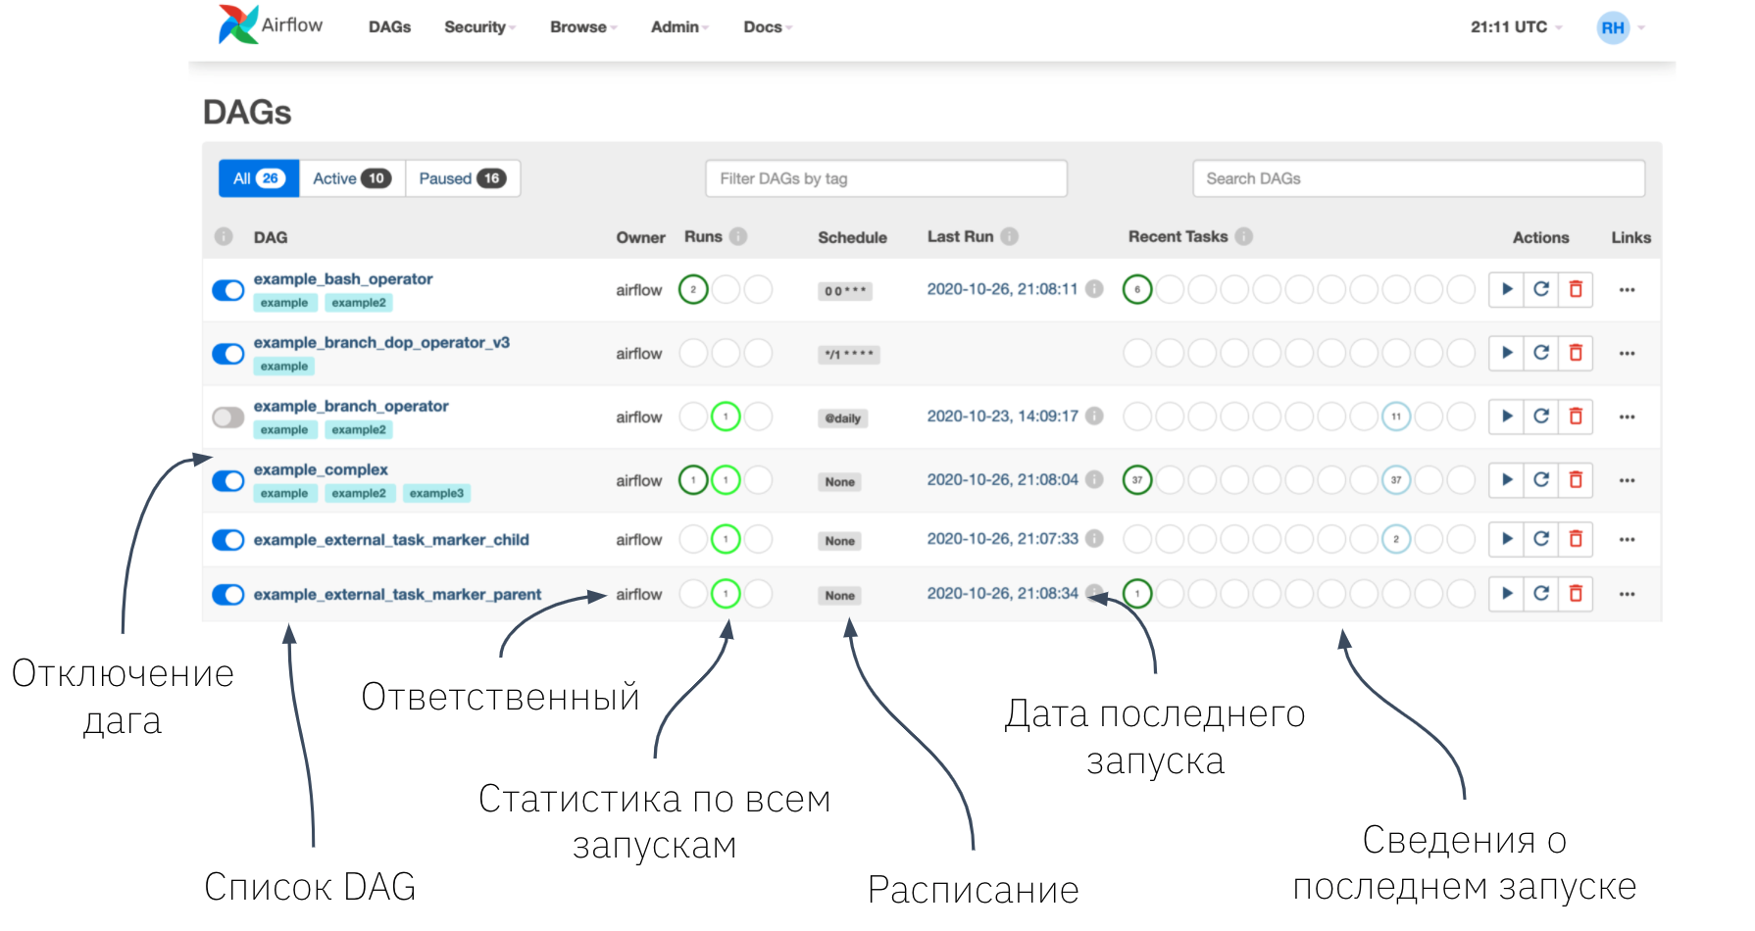The width and height of the screenshot is (1755, 931).
Task: Delete the example_branch_operator DAG
Action: [1576, 416]
